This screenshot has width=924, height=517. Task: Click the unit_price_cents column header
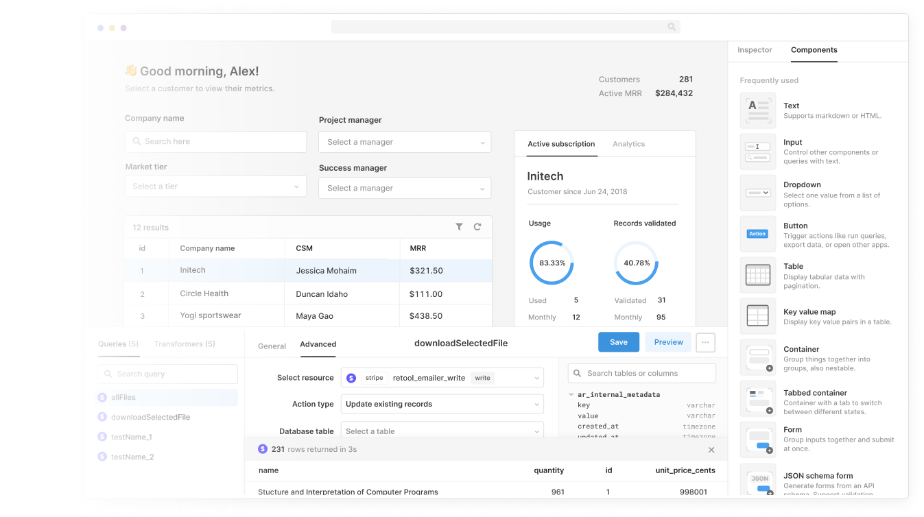point(685,470)
